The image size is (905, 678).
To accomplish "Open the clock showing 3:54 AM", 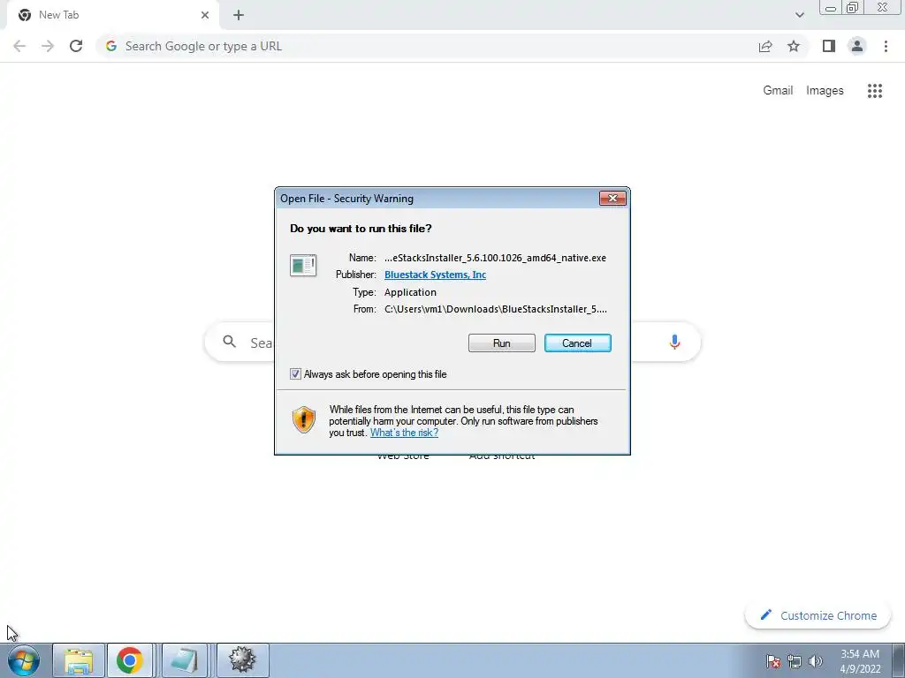I will coord(859,661).
